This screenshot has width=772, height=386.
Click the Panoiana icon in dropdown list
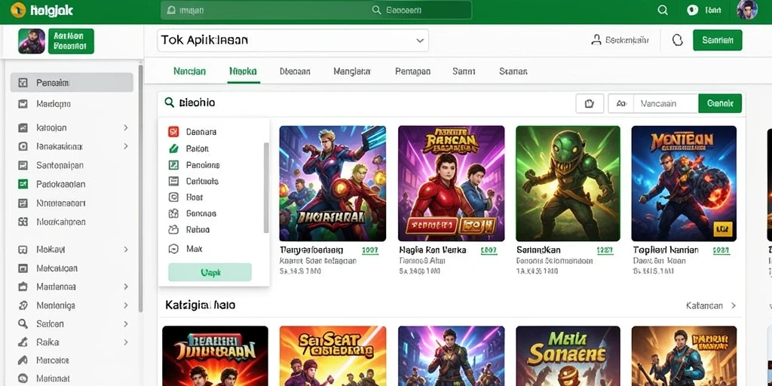pyautogui.click(x=173, y=165)
